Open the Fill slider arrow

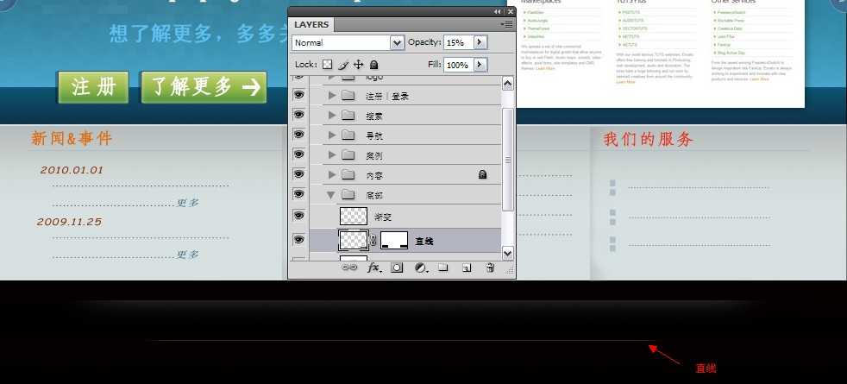[x=480, y=65]
